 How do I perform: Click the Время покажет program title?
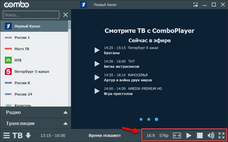point(105,136)
